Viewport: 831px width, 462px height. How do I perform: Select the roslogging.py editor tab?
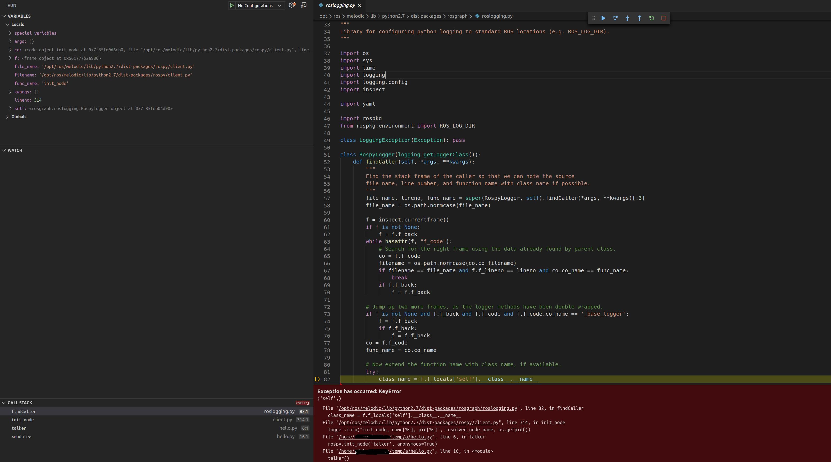click(340, 5)
